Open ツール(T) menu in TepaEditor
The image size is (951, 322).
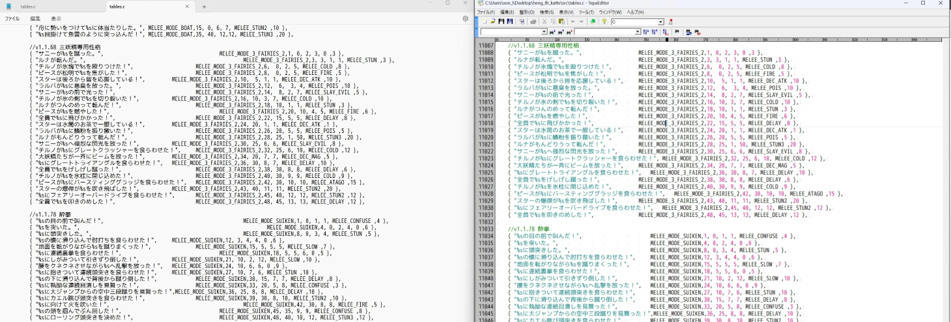[587, 12]
